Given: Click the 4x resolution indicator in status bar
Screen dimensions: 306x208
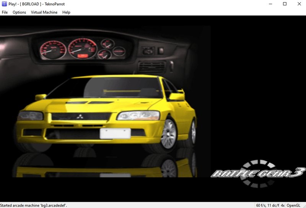Looking at the screenshot, I should (x=283, y=205).
